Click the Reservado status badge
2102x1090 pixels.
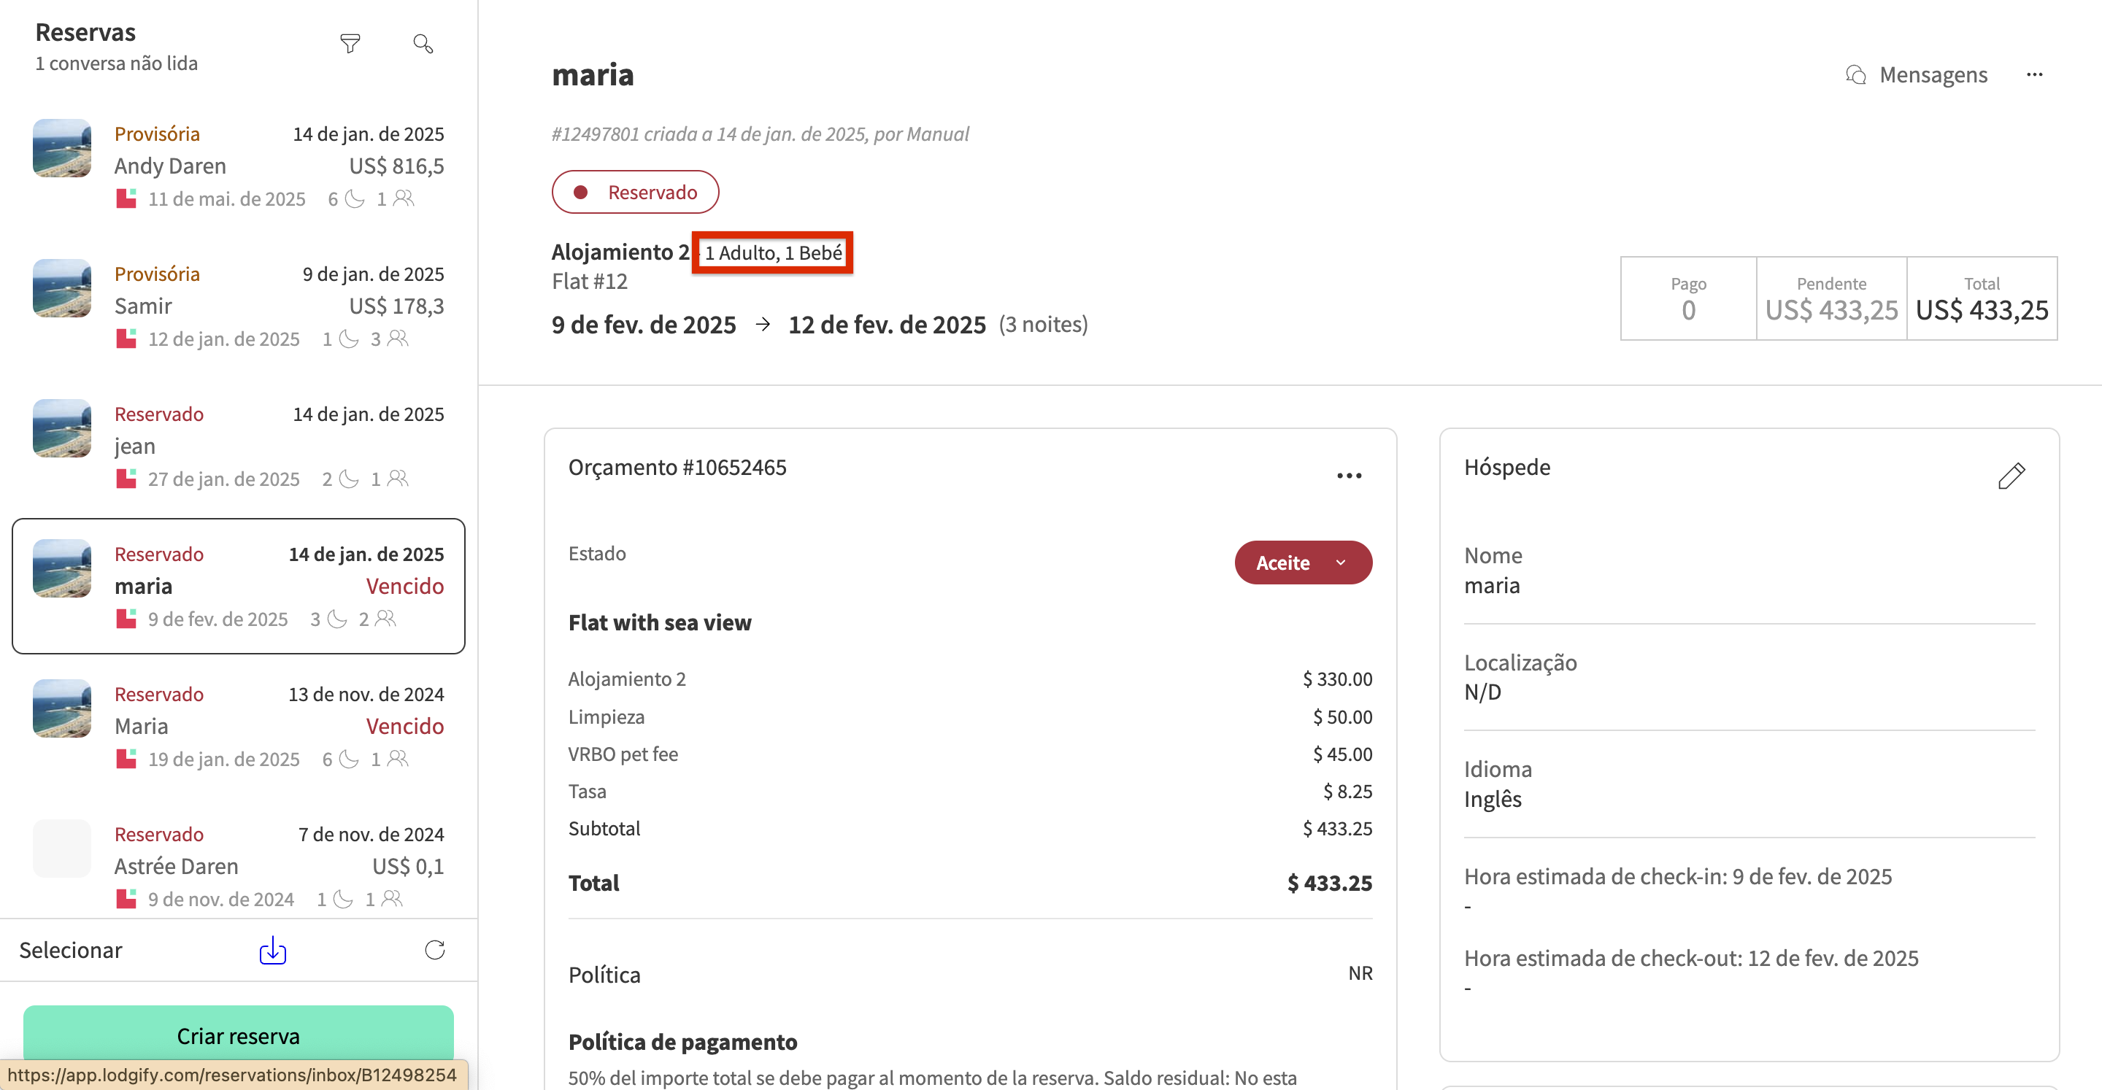point(635,193)
